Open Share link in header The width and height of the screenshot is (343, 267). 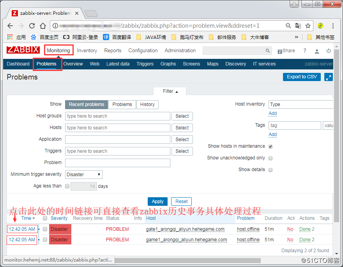[286, 51]
